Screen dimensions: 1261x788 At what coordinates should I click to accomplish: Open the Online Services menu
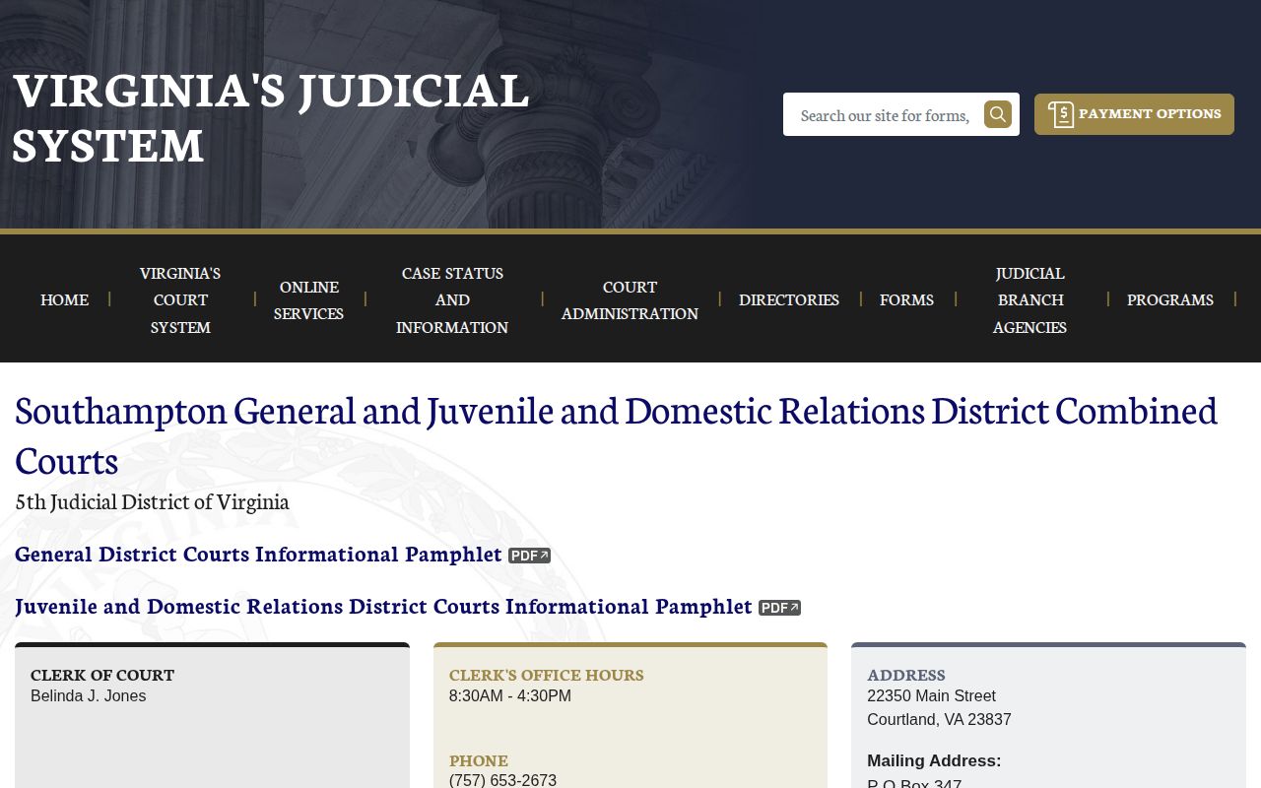(308, 299)
